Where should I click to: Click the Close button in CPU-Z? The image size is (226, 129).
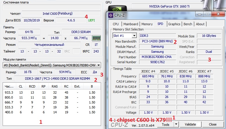tap(213, 124)
